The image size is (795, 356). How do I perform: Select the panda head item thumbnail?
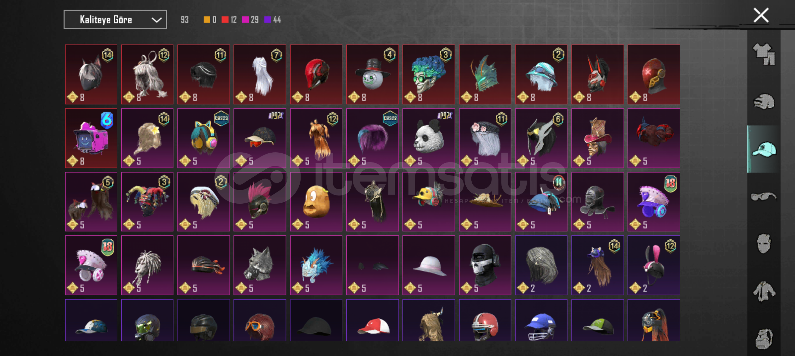pos(428,138)
